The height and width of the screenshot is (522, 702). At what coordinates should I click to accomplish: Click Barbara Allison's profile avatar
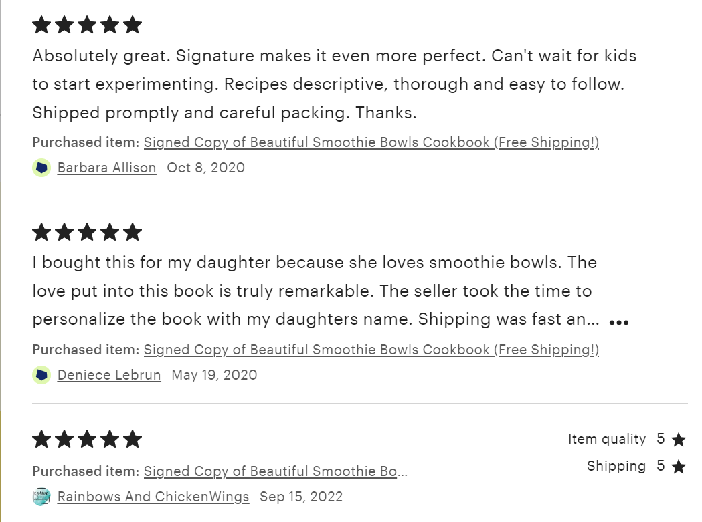tap(41, 168)
